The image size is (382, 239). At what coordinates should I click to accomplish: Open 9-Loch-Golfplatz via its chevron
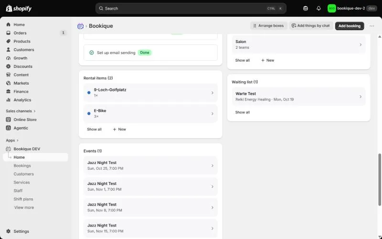(x=212, y=93)
